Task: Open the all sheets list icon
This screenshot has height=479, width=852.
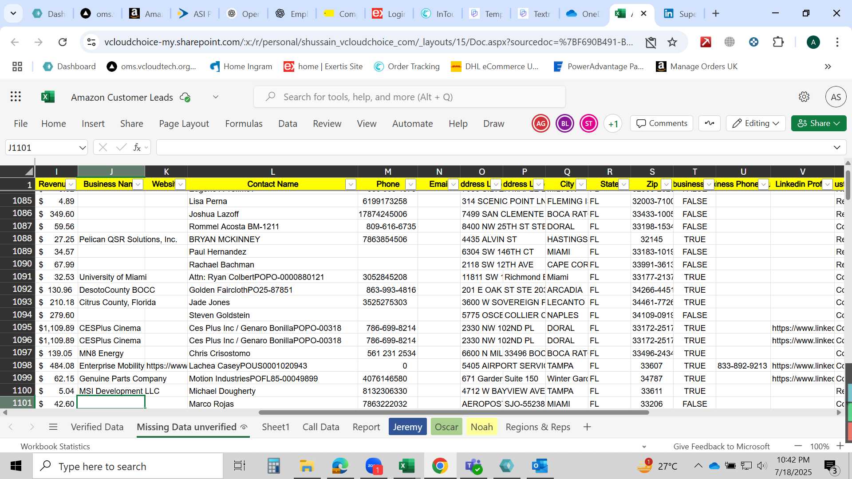Action: pyautogui.click(x=53, y=427)
